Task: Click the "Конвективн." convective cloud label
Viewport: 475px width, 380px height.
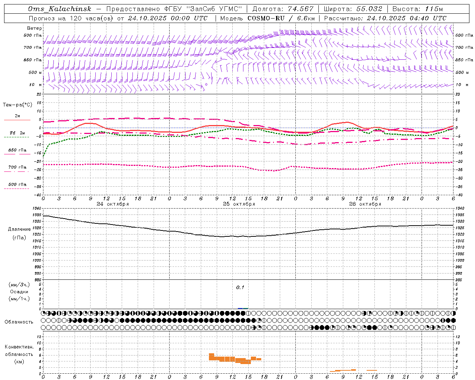Action: coord(19,347)
